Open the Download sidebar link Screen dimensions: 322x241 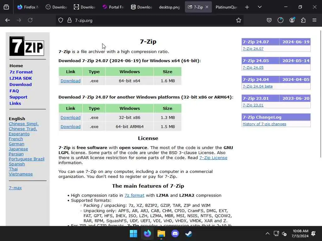tap(20, 84)
